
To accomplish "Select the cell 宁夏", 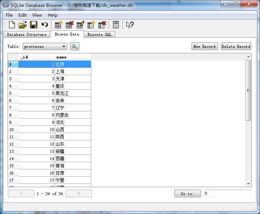I will click(x=73, y=180).
